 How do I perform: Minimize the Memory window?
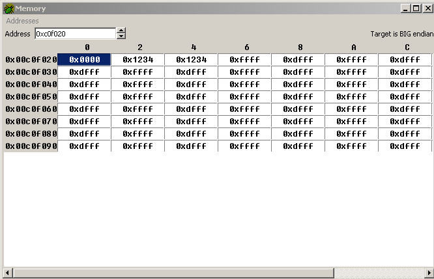coord(405,8)
